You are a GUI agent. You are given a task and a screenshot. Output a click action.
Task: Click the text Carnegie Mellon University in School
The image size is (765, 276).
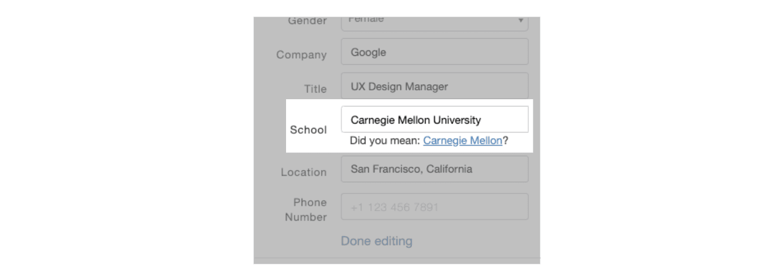pyautogui.click(x=416, y=120)
